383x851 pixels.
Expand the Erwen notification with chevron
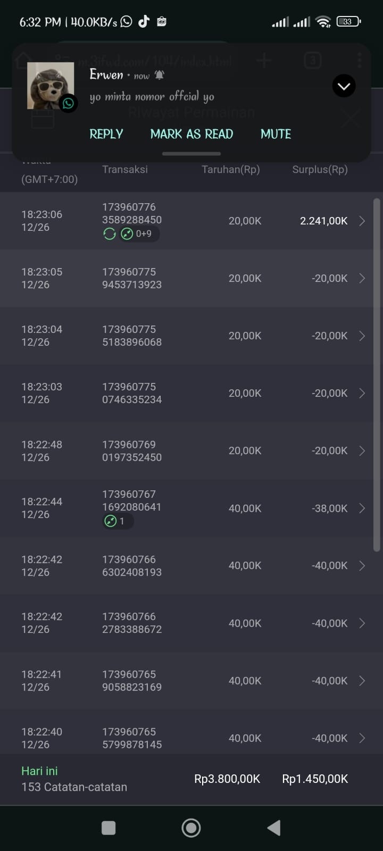coord(344,86)
